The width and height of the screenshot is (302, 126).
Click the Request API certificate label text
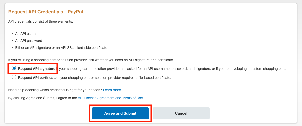[37, 78]
